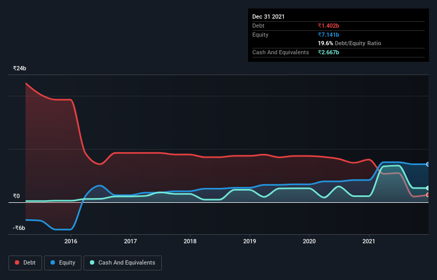Image resolution: width=437 pixels, height=280 pixels.
Task: Click the 2021 x-axis label
Action: [x=369, y=241]
